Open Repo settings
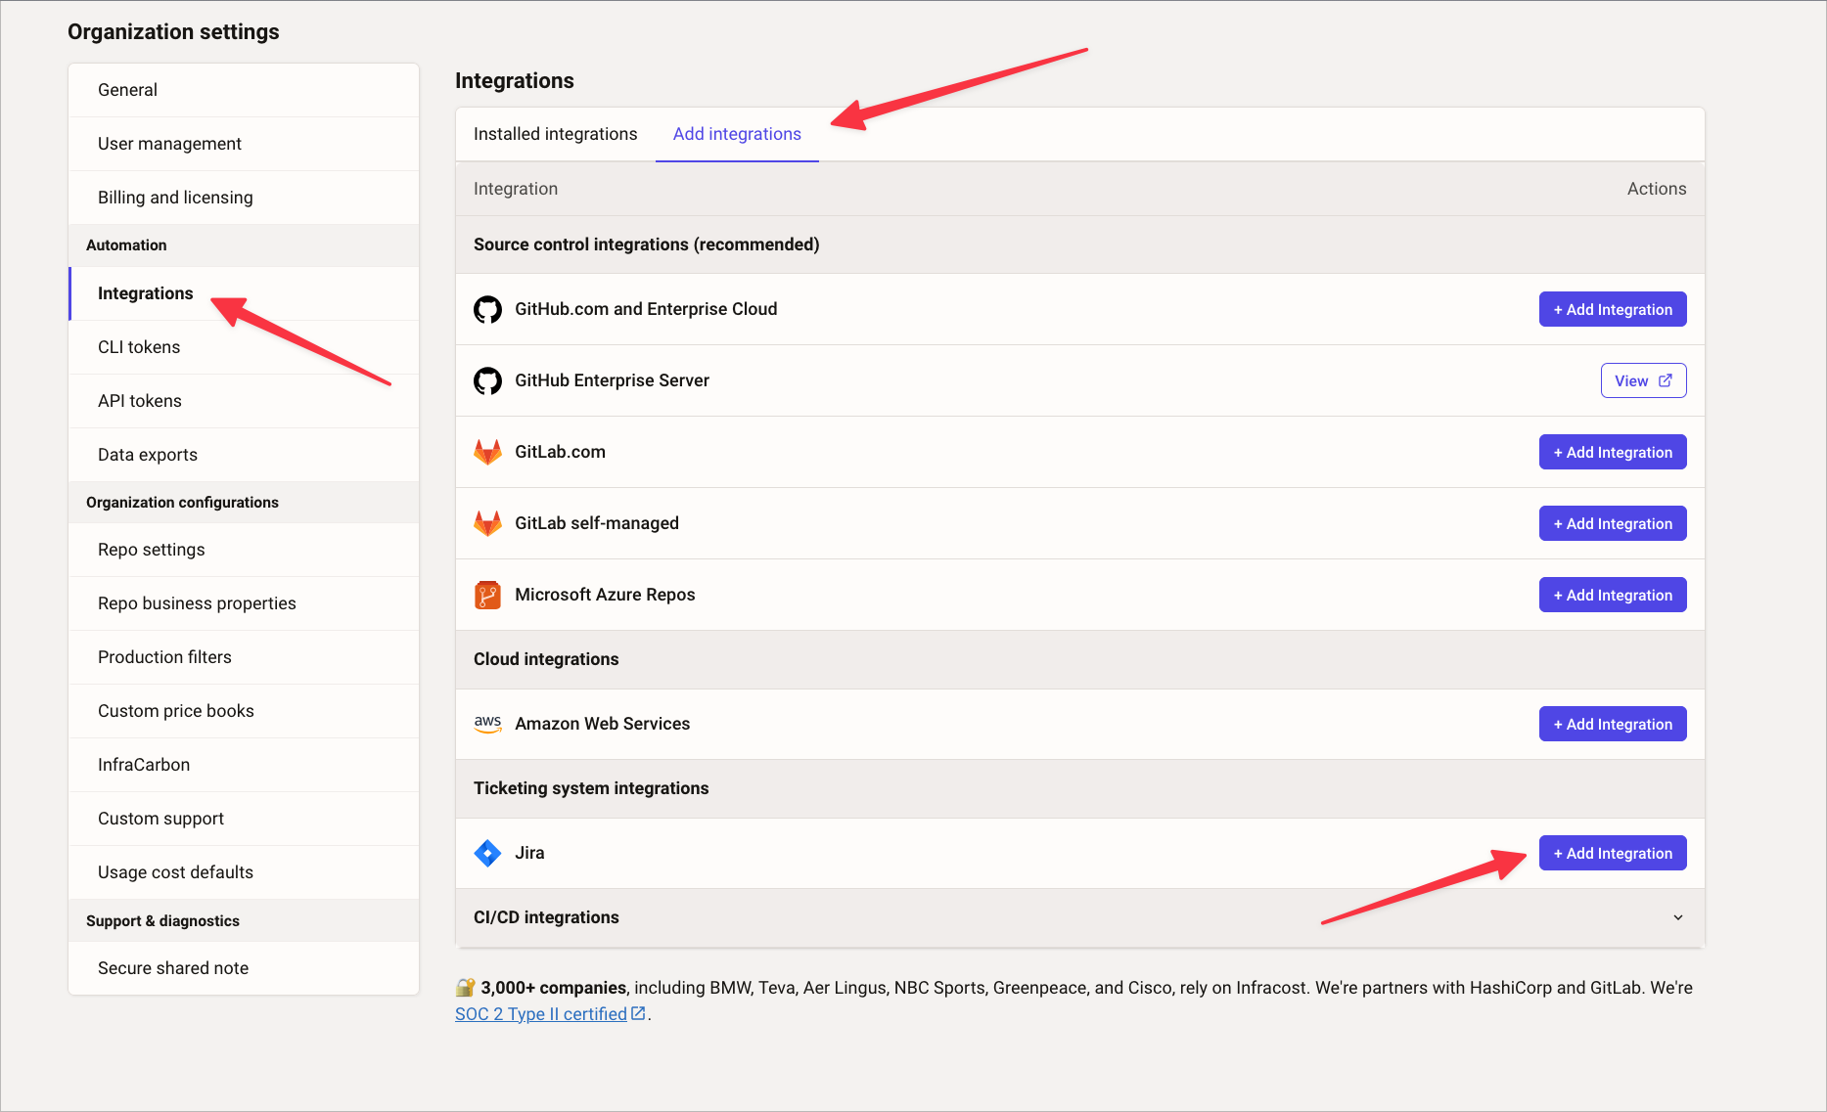This screenshot has height=1112, width=1827. (244, 550)
